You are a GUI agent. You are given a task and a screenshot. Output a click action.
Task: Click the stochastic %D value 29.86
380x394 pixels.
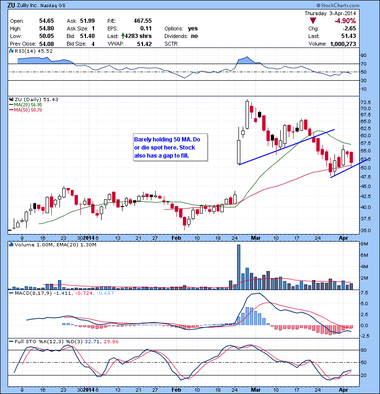(x=111, y=341)
